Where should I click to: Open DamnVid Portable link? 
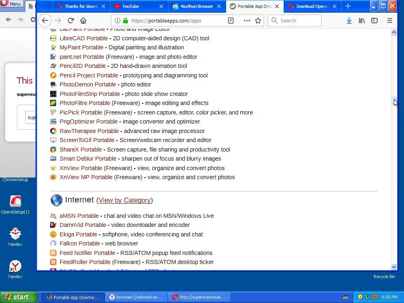coord(83,225)
